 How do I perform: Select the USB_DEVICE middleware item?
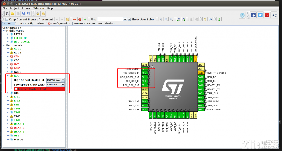(x=22, y=42)
